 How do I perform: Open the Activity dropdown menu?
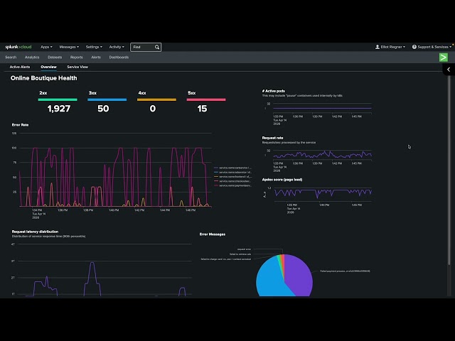coord(117,47)
